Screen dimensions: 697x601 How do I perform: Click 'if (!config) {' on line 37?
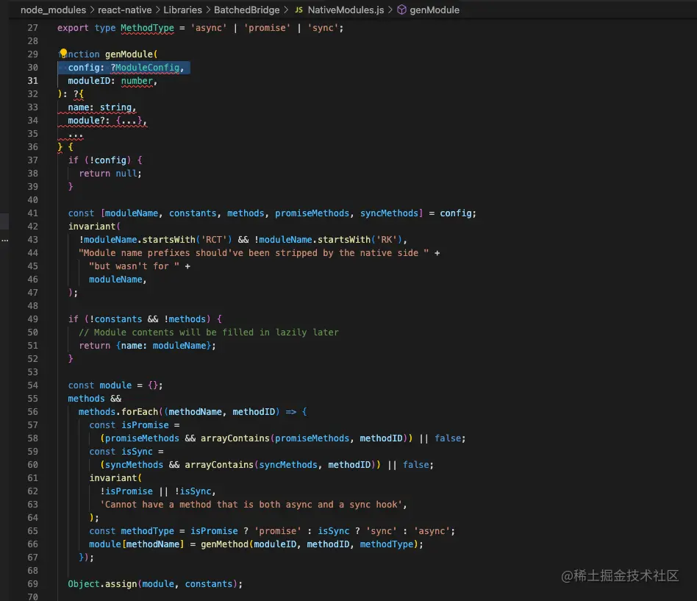[105, 160]
